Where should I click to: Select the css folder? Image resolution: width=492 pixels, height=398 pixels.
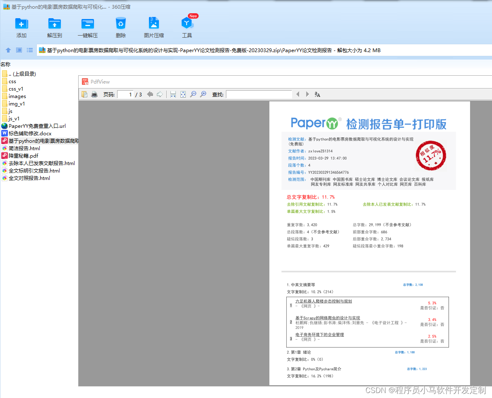coord(9,82)
